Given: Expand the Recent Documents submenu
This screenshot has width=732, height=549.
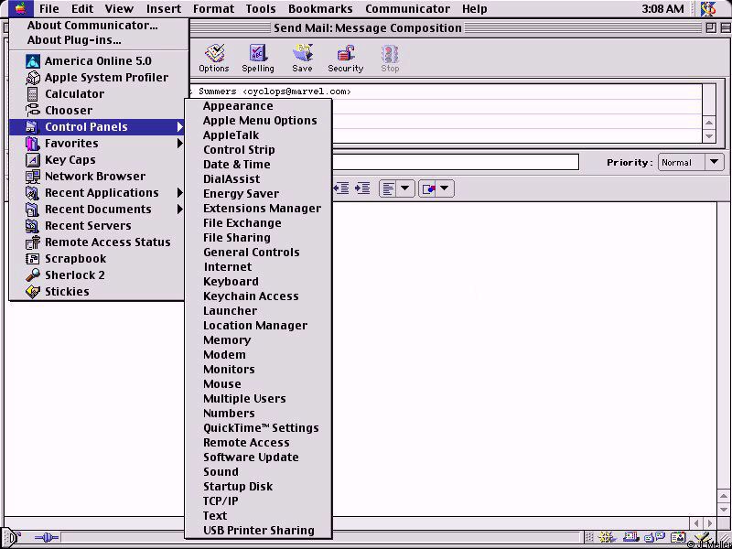Looking at the screenshot, I should pos(97,210).
